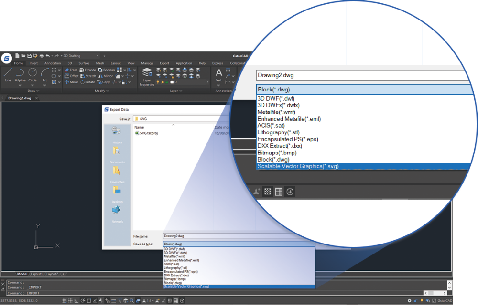
Task: Select the Boolean tool
Action: (x=107, y=70)
